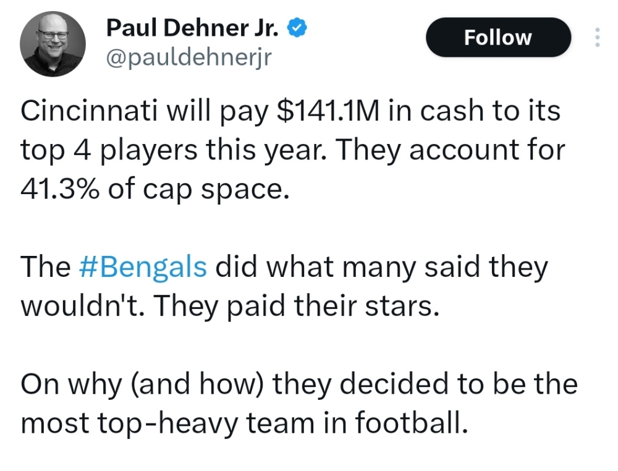Click the 41.3% of cap space text
This screenshot has width=618, height=471.
(155, 189)
